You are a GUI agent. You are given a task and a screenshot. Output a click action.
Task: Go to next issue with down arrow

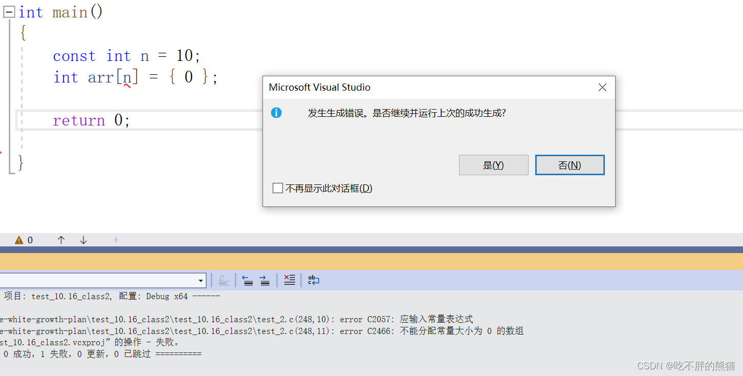(x=83, y=240)
